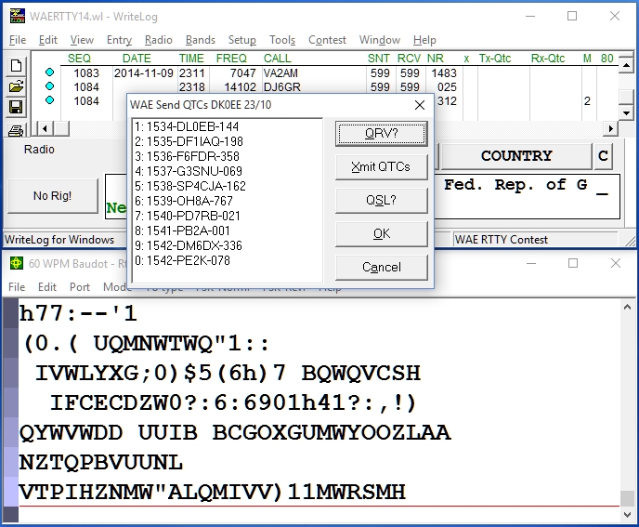Select QTC line 1536-F6FDR-358
This screenshot has height=527, width=639.
[x=187, y=156]
